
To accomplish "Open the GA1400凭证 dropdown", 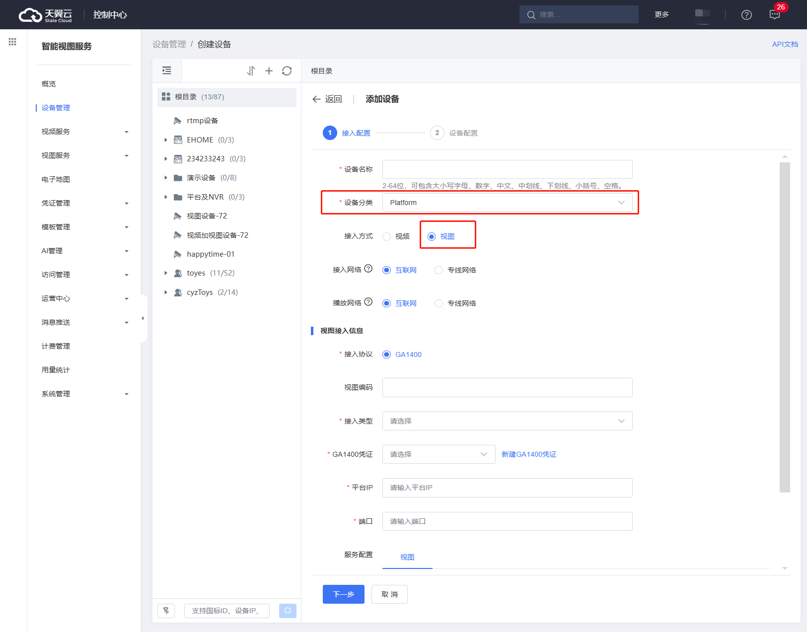I will tap(439, 454).
